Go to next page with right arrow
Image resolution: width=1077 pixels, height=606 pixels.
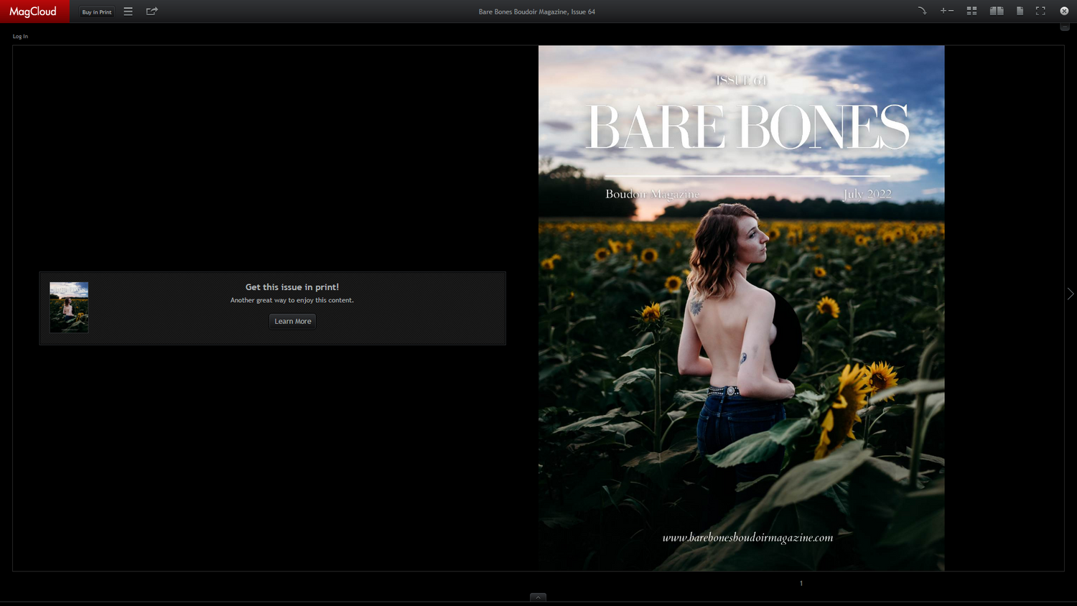pyautogui.click(x=1070, y=294)
